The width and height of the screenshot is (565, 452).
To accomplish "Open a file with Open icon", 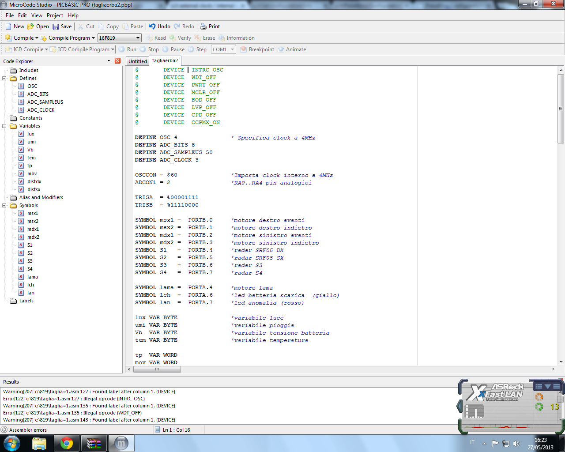I will pyautogui.click(x=31, y=26).
